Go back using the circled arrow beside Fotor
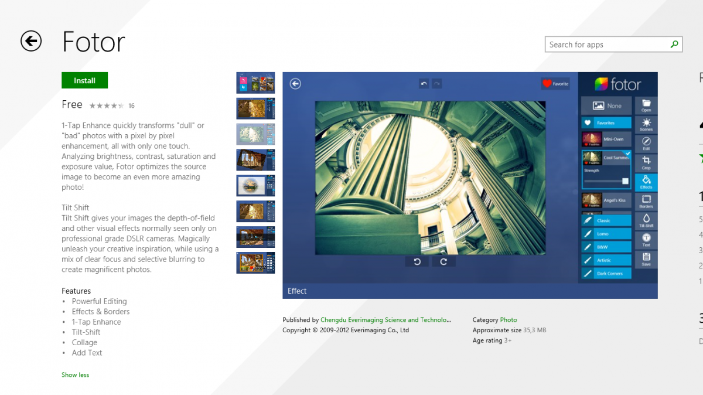 [x=31, y=41]
